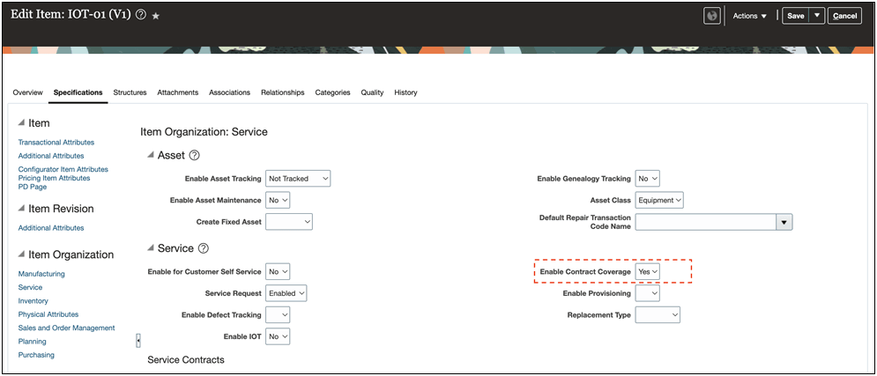Open Enable for Customer Self Service dropdown
Viewport: 877px width, 376px height.
[278, 272]
